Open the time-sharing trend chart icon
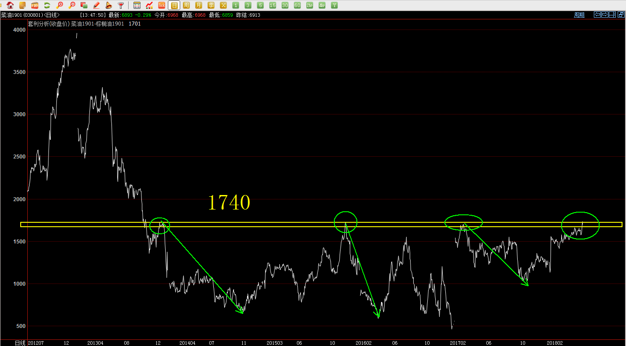626x346 pixels. [x=149, y=5]
